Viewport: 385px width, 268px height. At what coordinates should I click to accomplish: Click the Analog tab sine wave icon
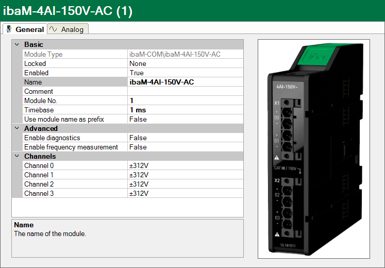(x=53, y=29)
